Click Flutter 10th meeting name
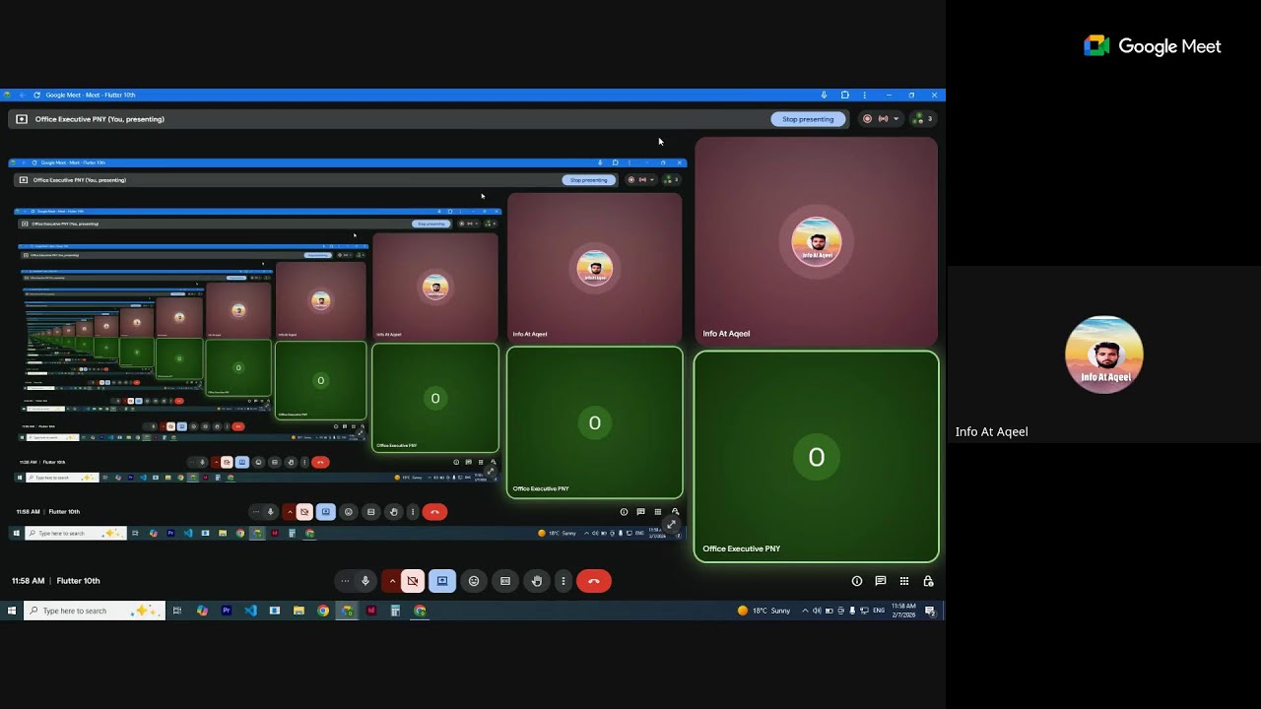 point(78,581)
